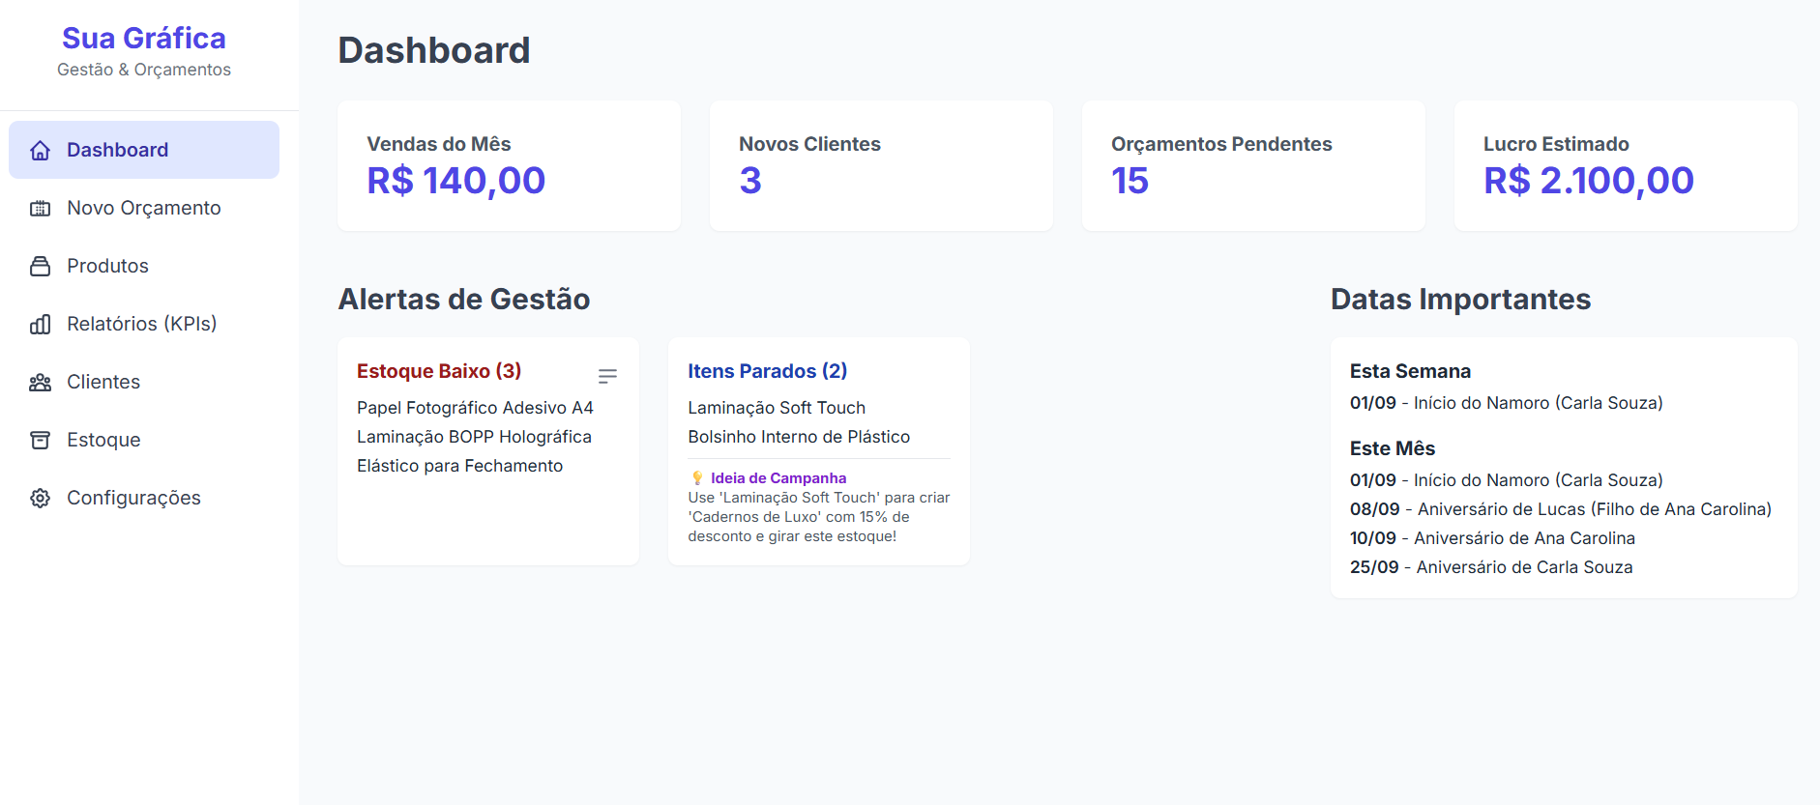Screen dimensions: 1820x805
Task: Open the Produtos box icon
Action: 40,266
